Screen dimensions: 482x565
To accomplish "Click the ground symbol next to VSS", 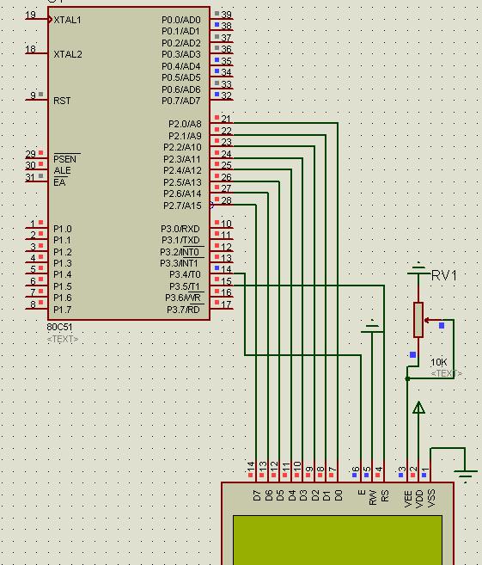I will [x=465, y=476].
